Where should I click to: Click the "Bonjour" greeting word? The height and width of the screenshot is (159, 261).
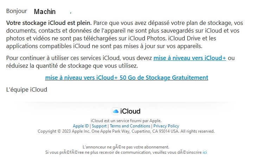pos(17,11)
